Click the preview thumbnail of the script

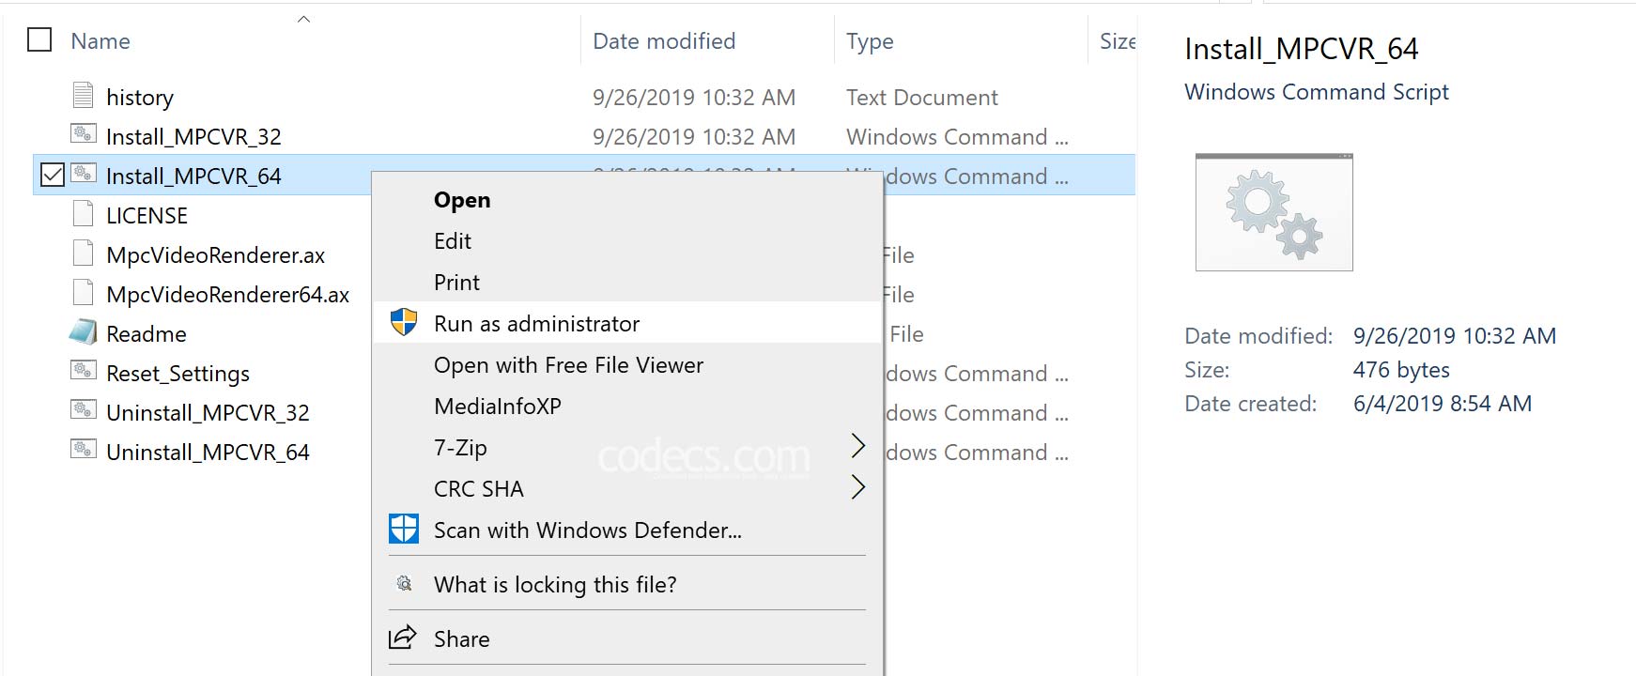click(x=1273, y=212)
